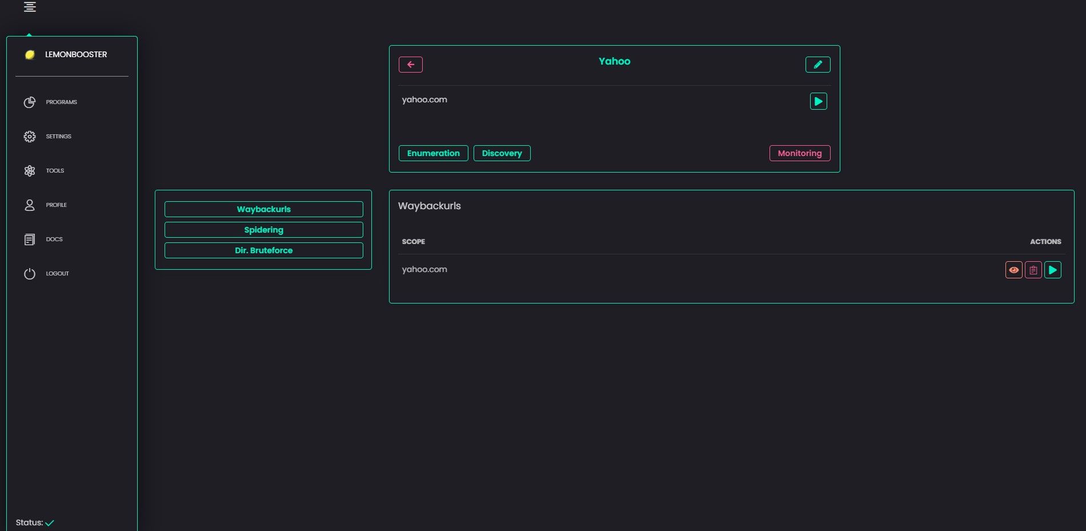Open the Settings menu label

tap(59, 137)
